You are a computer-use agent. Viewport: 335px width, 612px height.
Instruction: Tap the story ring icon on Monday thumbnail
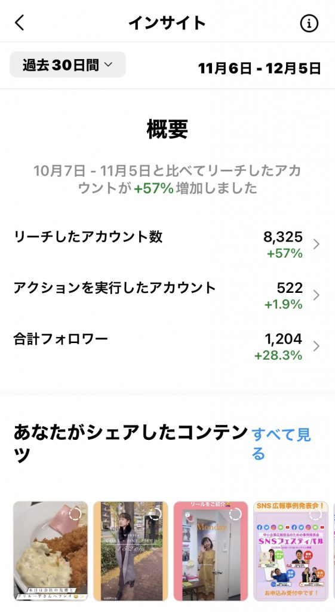[235, 513]
